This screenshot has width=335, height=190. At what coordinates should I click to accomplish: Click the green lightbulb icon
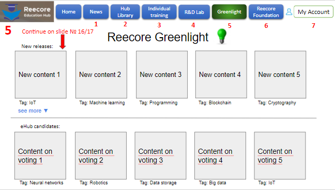point(222,36)
